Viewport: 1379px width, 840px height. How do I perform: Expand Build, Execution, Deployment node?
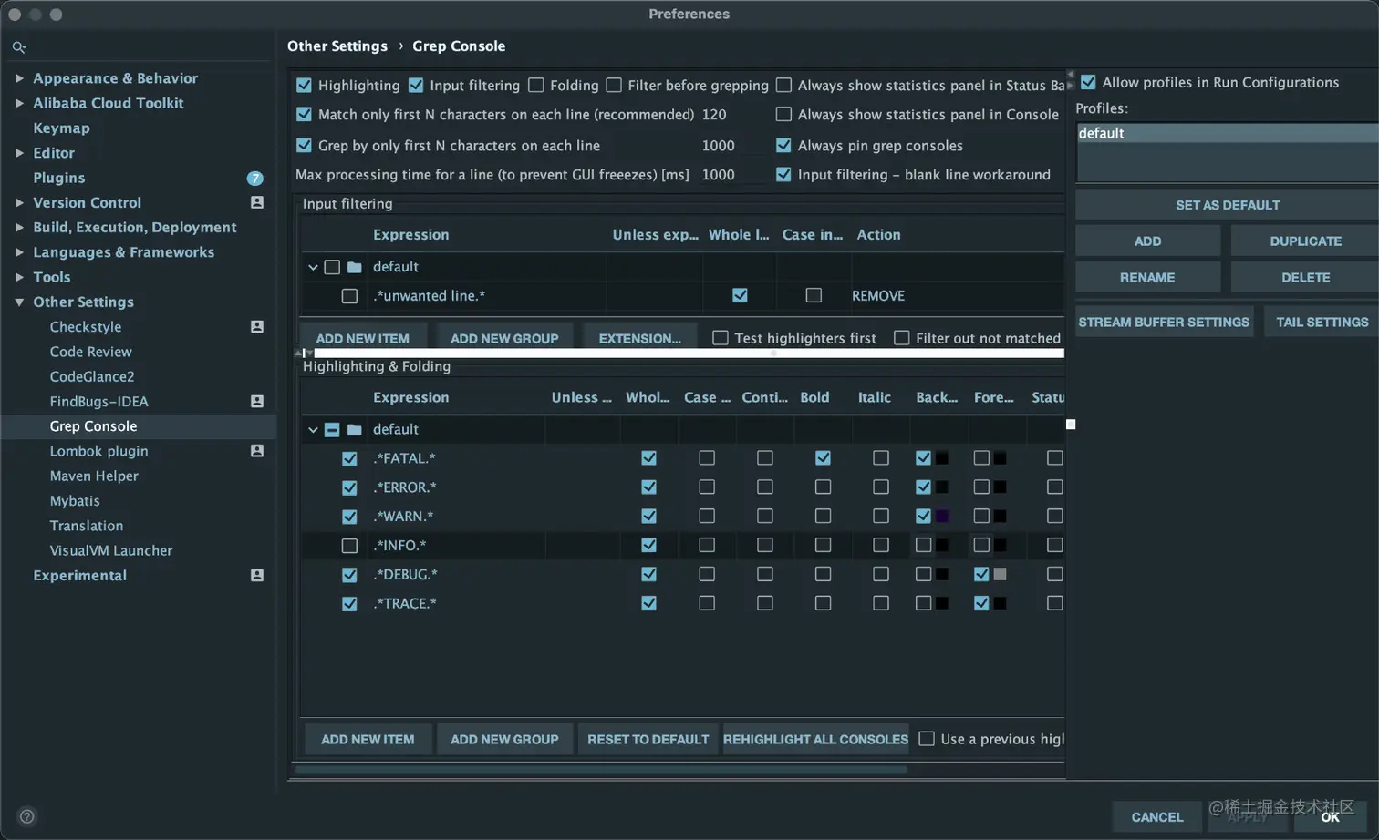pos(19,227)
